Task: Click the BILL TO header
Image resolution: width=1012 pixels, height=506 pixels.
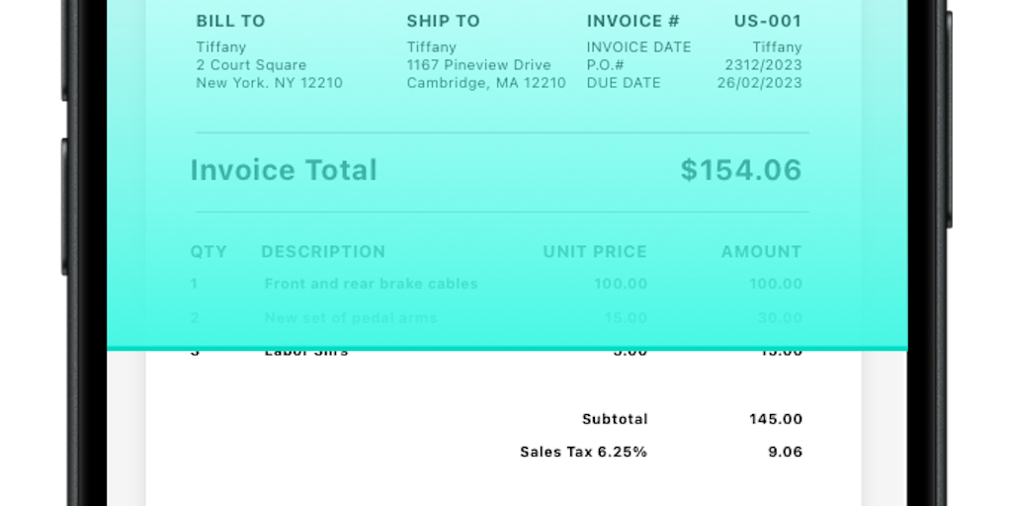Action: 230,21
